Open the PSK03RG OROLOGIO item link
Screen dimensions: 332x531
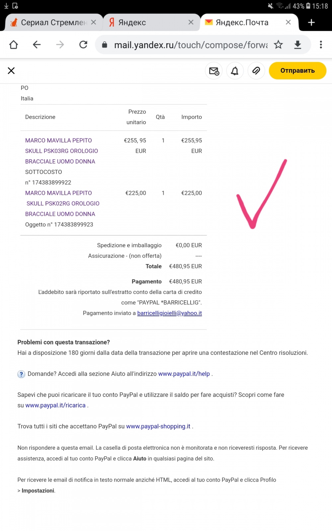[x=62, y=151]
